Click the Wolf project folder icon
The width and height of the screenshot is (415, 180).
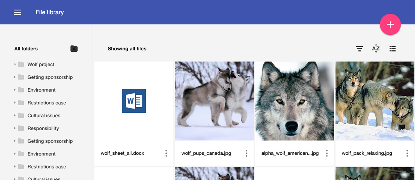[21, 64]
